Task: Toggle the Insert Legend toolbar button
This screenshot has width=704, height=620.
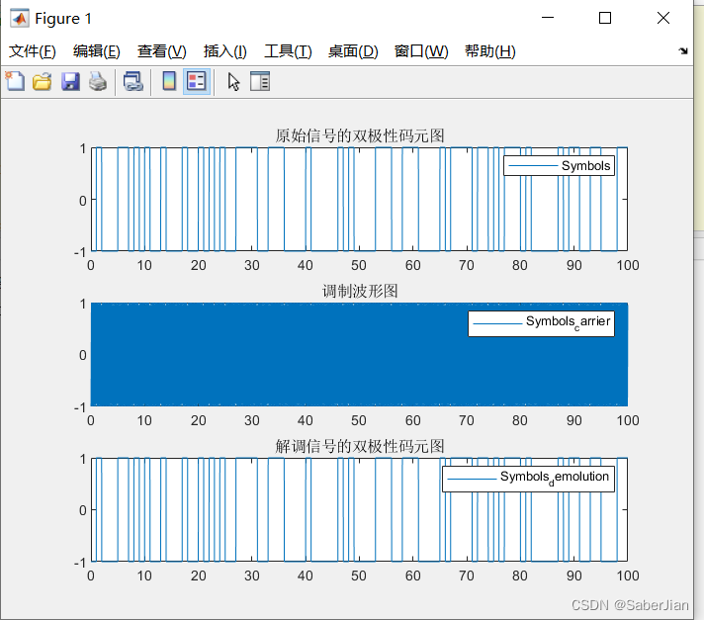Action: (197, 82)
